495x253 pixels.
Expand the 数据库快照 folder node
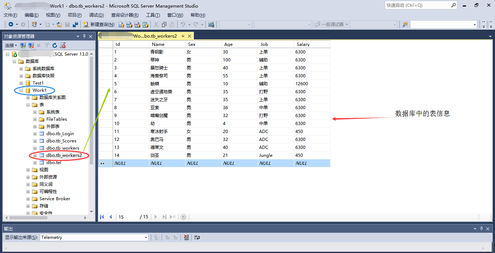(21, 76)
